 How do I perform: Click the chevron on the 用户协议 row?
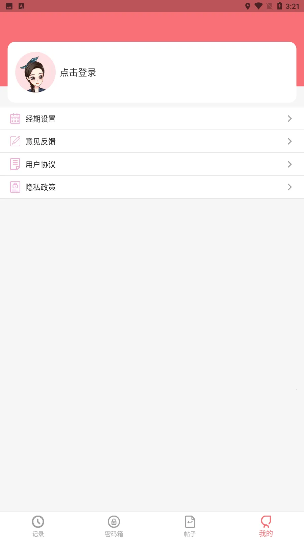tap(289, 164)
